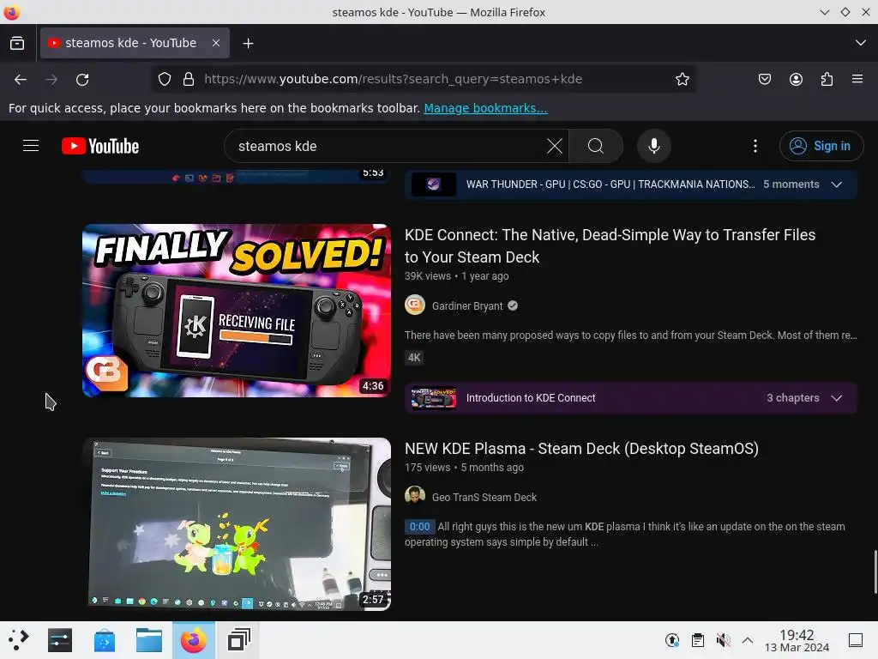Open Firefox View tab icon
The height and width of the screenshot is (659, 878).
click(x=17, y=43)
